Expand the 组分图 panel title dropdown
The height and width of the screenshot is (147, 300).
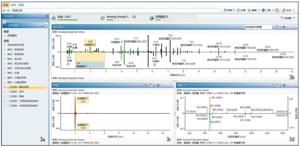[58, 27]
